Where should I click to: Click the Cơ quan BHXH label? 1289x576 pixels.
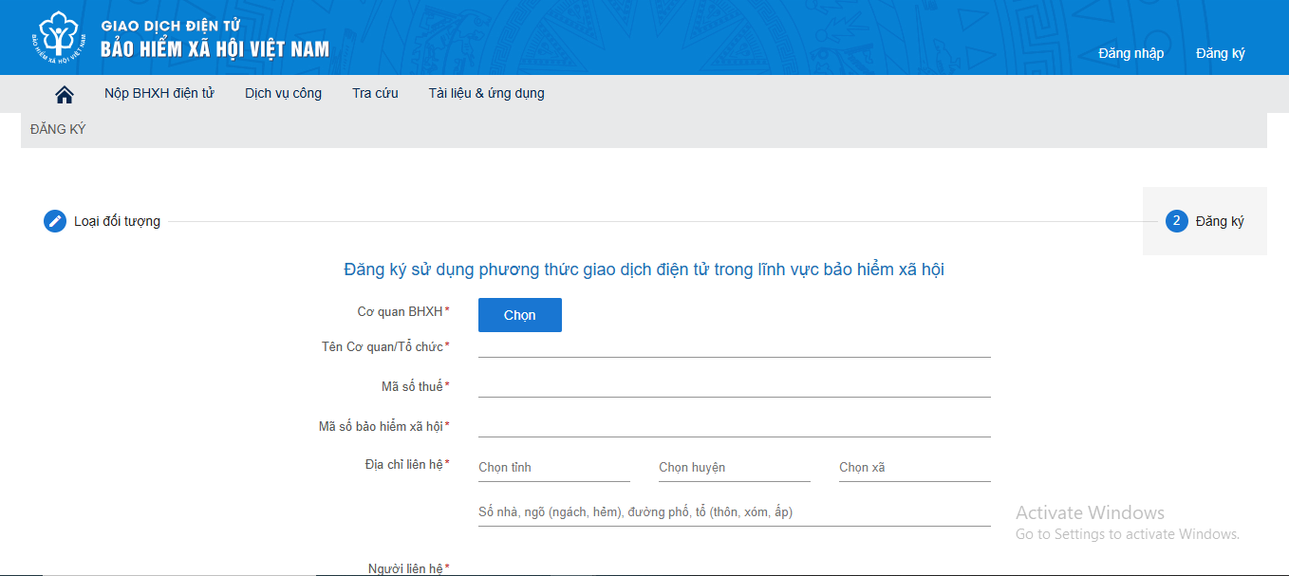click(x=402, y=311)
